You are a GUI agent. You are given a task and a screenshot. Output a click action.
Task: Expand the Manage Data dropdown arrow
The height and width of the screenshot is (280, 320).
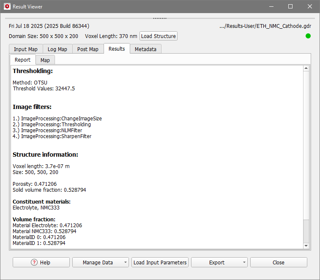pos(126,262)
